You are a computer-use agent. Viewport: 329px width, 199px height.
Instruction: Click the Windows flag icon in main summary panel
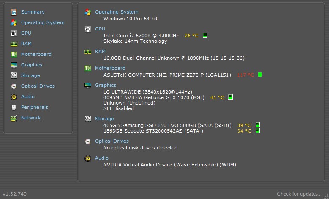pos(88,12)
